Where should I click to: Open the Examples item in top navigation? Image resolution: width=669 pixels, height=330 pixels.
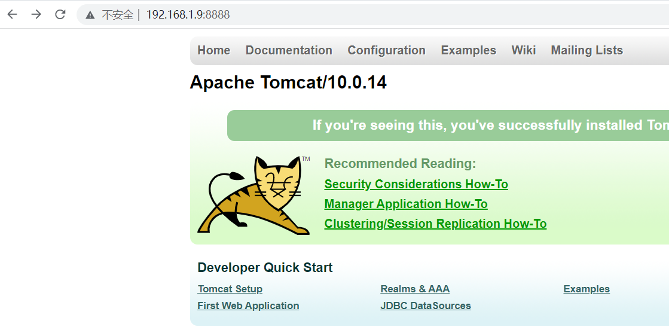[x=469, y=50]
